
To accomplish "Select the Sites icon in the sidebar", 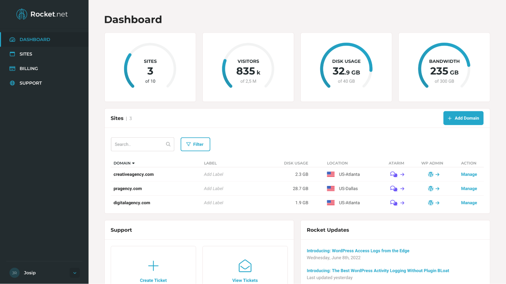I will pyautogui.click(x=12, y=54).
